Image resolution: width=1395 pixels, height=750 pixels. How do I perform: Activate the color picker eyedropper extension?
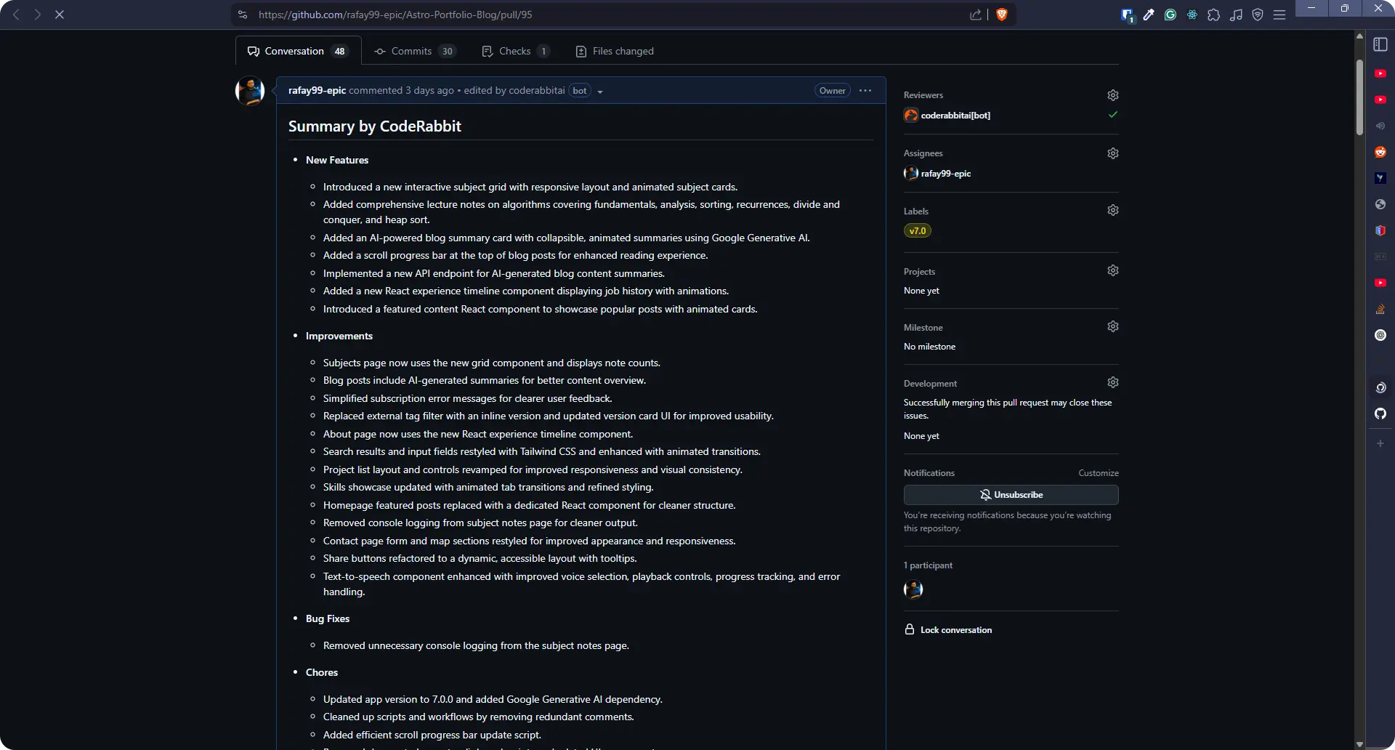(1149, 15)
